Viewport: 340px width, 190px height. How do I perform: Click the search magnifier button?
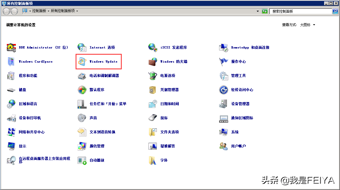[x=335, y=11]
